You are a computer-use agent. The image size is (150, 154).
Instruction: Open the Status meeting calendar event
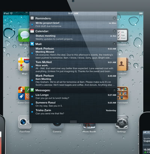(x=73, y=38)
